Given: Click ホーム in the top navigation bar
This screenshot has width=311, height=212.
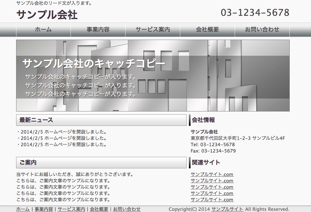Looking at the screenshot, I should pos(43,30).
